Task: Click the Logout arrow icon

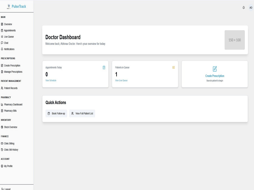Action: pyautogui.click(x=3, y=189)
